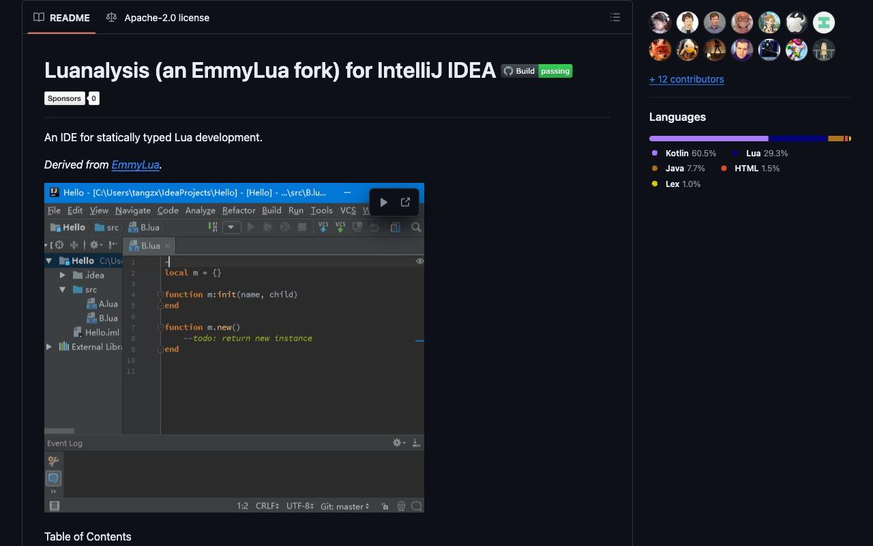The width and height of the screenshot is (873, 546).
Task: Click the Event Log hide/download icon
Action: coord(416,443)
